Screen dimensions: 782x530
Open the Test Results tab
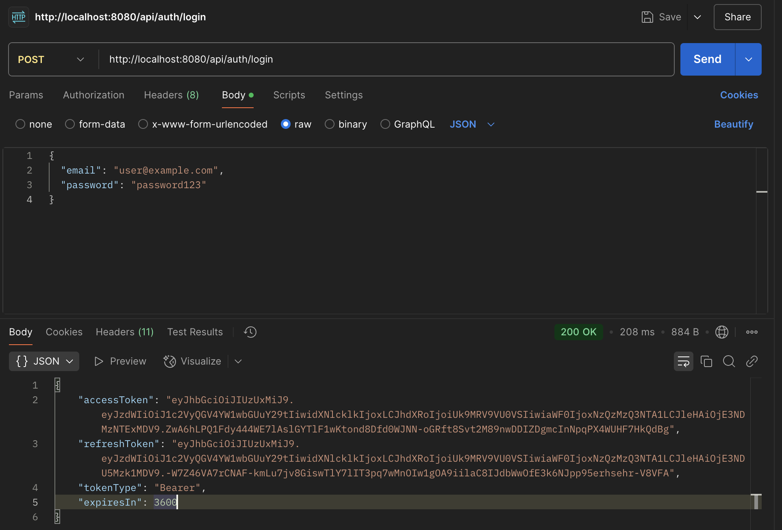[x=195, y=332]
